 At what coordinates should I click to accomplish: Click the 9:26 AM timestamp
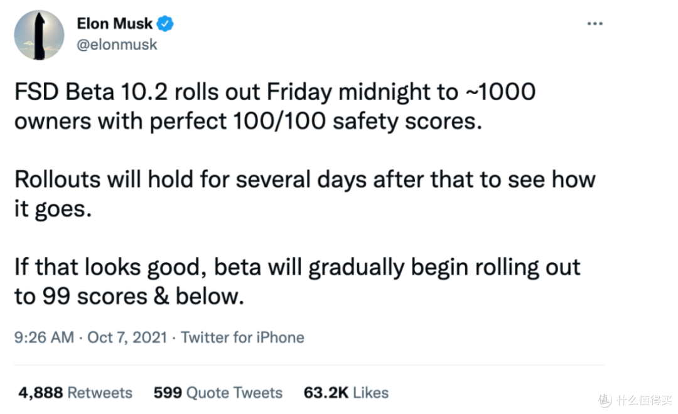pyautogui.click(x=44, y=337)
